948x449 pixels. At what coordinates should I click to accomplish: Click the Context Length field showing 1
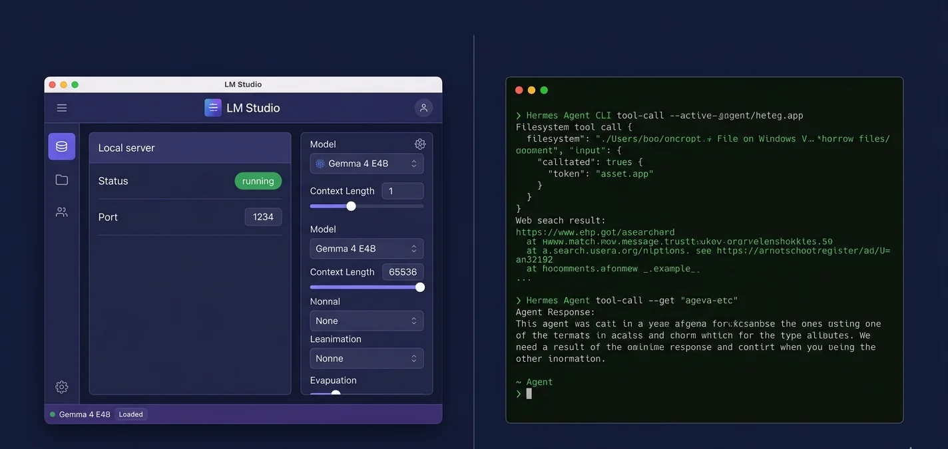[x=403, y=191]
